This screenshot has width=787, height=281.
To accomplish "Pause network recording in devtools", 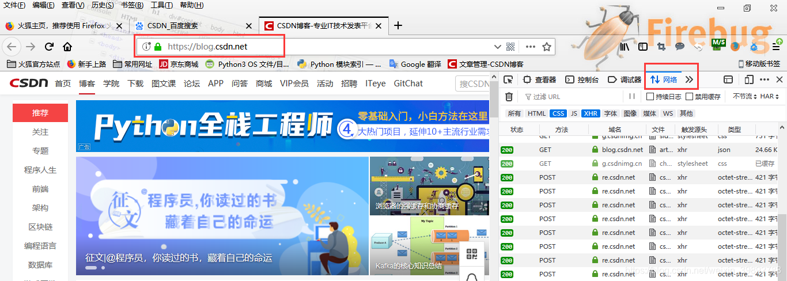I will pos(632,97).
